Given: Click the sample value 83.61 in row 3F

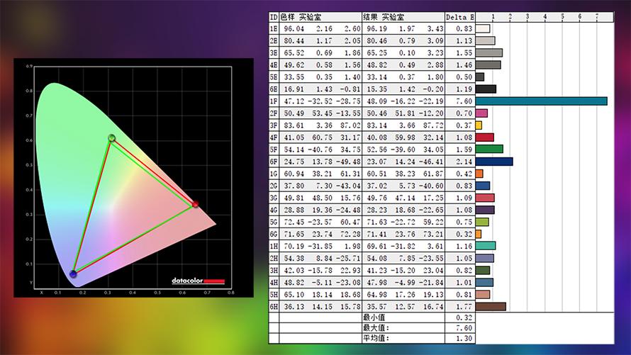Looking at the screenshot, I should (294, 125).
